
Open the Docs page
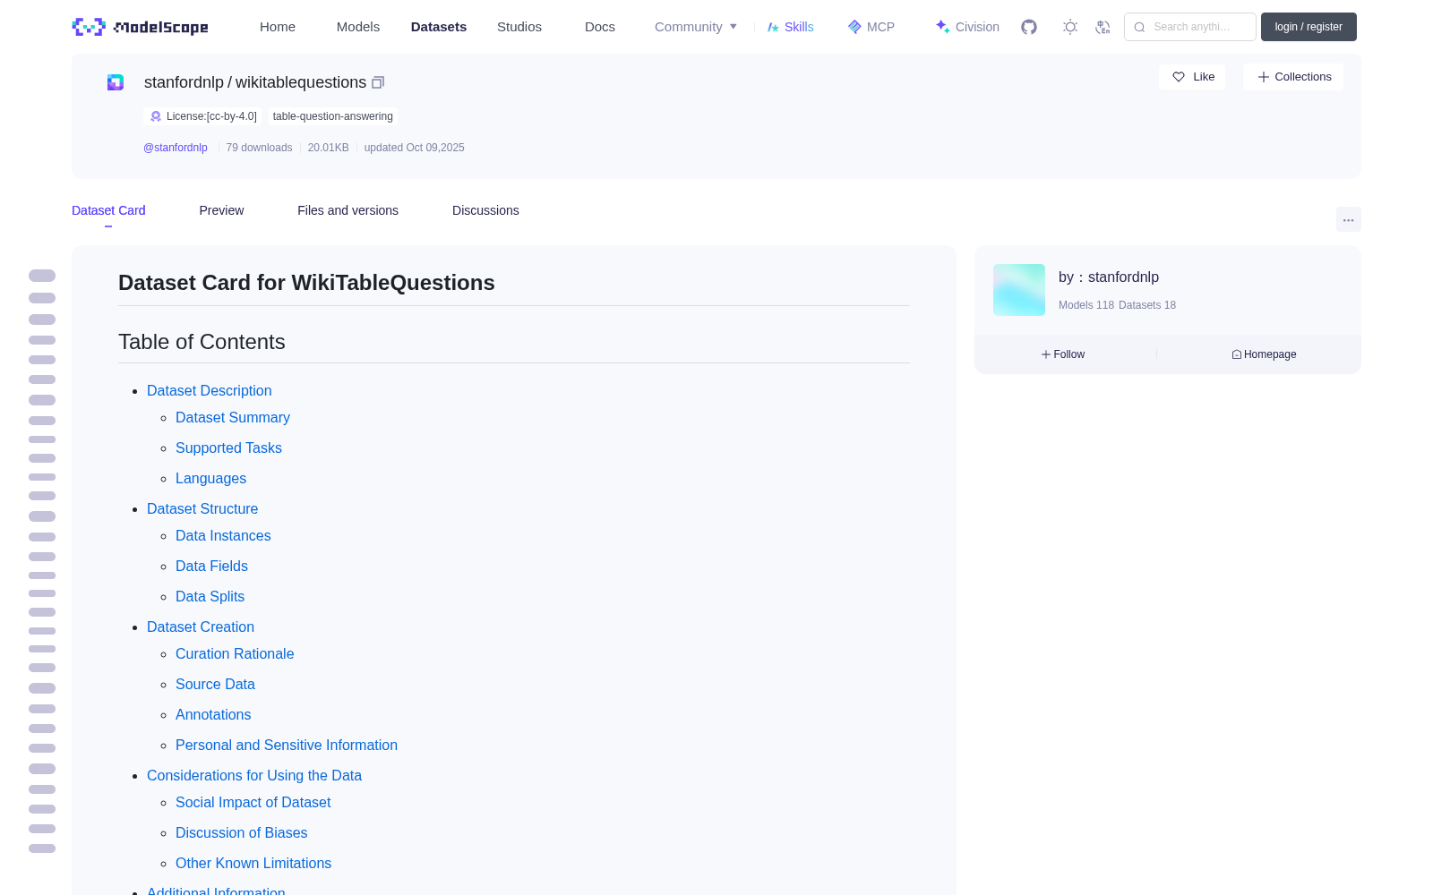600,27
